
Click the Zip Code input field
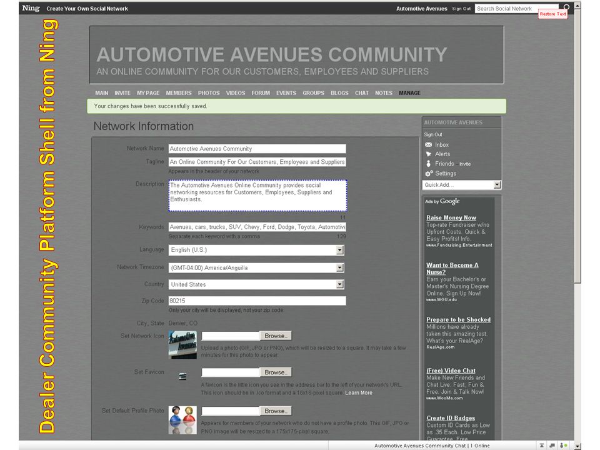257,301
